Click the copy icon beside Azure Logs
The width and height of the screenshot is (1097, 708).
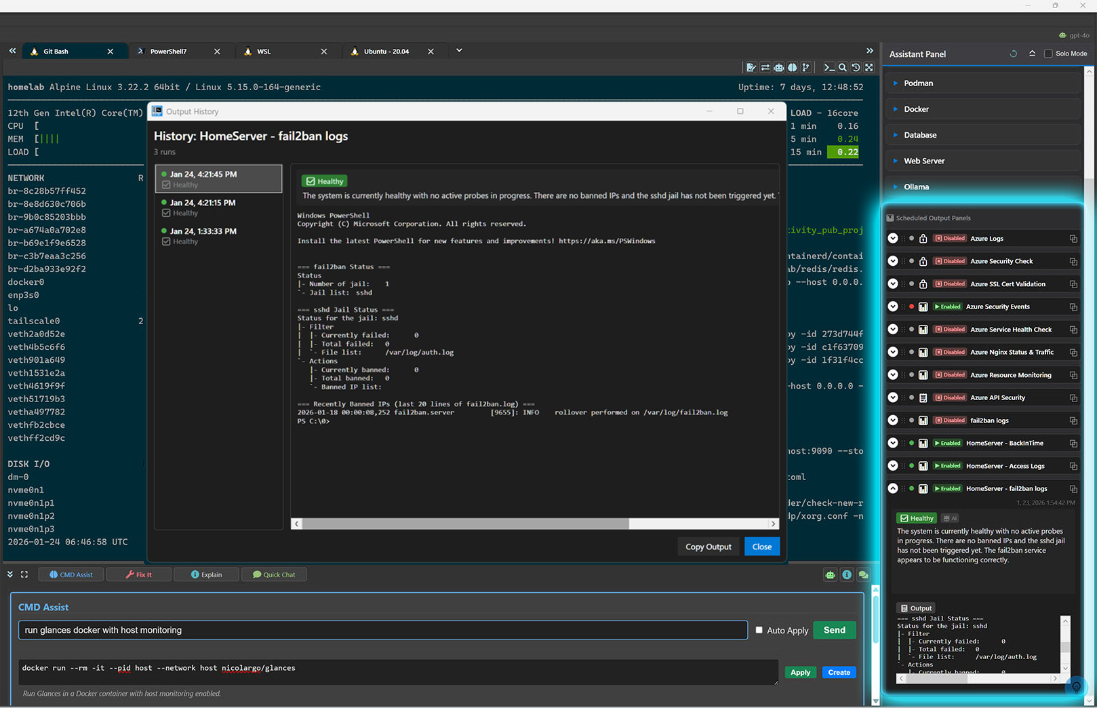(x=1073, y=239)
